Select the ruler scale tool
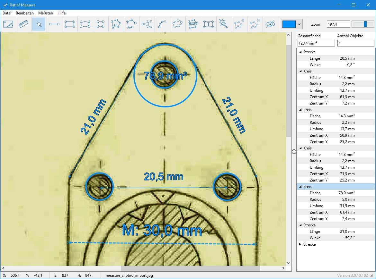The width and height of the screenshot is (376, 279). click(23, 24)
